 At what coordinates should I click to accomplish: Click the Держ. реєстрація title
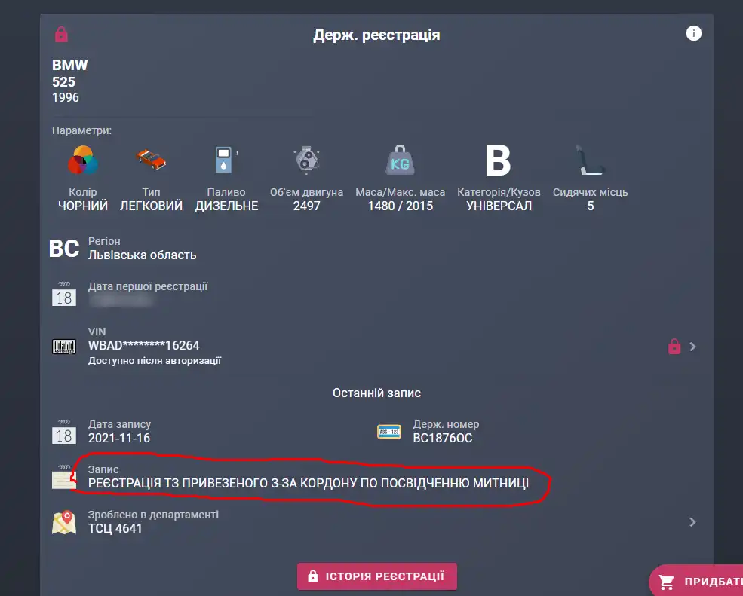coord(376,35)
